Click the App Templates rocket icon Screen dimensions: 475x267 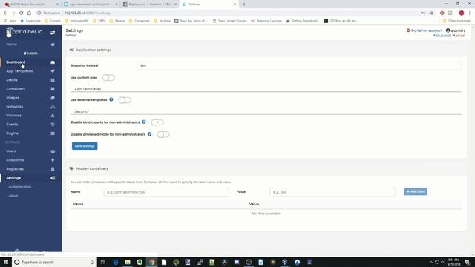click(x=53, y=71)
